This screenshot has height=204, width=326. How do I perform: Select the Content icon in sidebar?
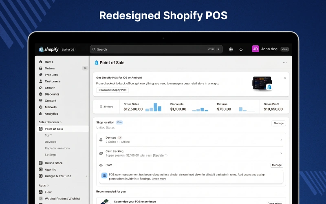40,100
